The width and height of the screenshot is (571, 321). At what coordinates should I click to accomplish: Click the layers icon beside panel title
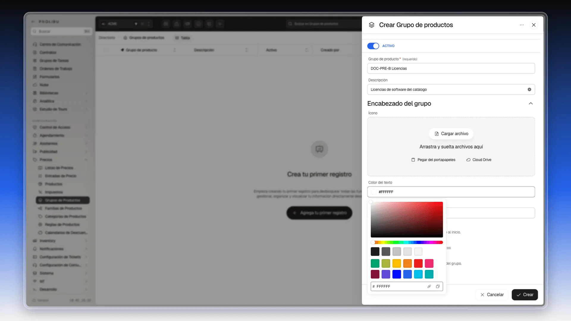pyautogui.click(x=371, y=25)
